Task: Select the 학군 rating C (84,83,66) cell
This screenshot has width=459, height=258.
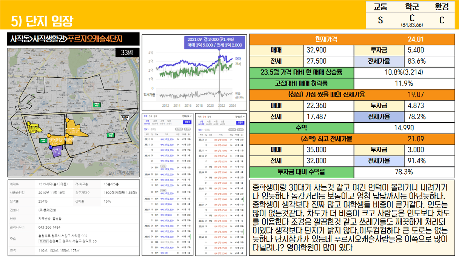Action: click(x=412, y=20)
